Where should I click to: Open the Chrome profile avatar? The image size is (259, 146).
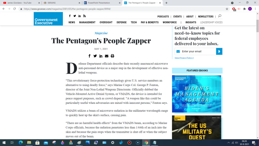tap(250, 9)
